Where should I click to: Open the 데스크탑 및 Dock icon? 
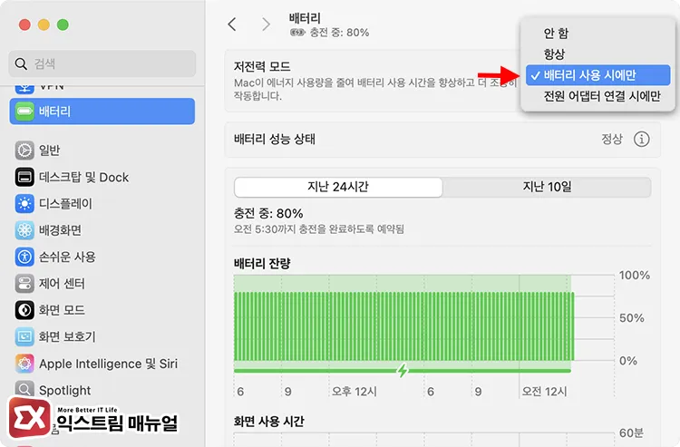pyautogui.click(x=24, y=177)
